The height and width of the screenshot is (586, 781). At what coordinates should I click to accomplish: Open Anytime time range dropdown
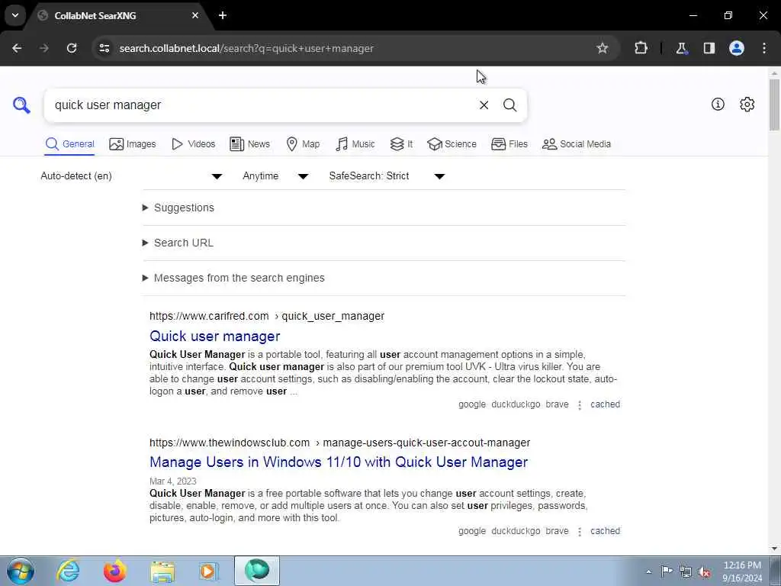(275, 176)
